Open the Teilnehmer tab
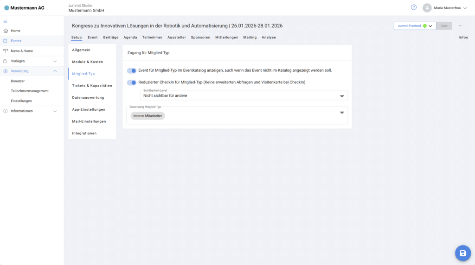Viewport: 475px width, 265px height. 152,37
